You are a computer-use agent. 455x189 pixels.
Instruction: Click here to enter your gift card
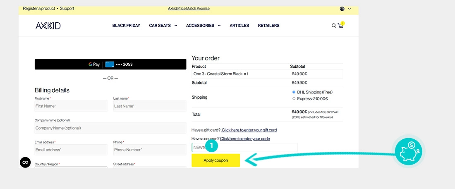pos(249,130)
